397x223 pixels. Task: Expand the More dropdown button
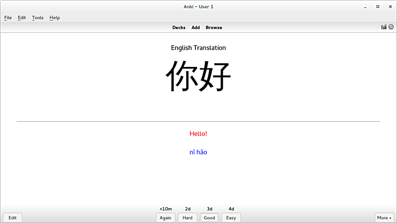point(384,218)
